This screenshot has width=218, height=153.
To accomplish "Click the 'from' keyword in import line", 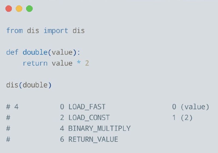I will pyautogui.click(x=15, y=30).
